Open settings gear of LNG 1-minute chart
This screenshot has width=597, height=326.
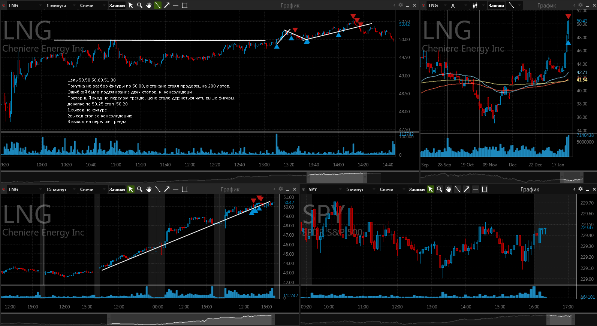coord(401,5)
